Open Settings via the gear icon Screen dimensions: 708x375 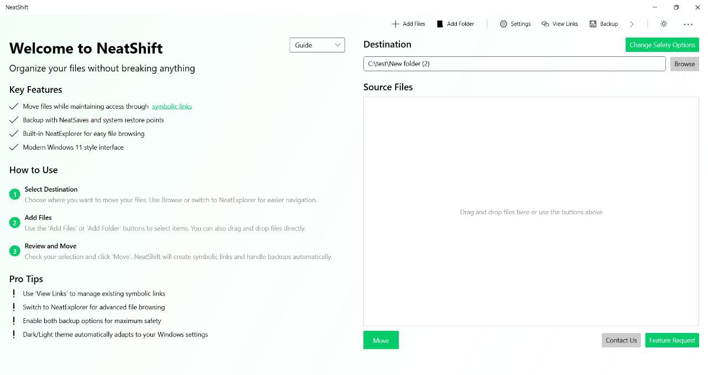click(503, 24)
